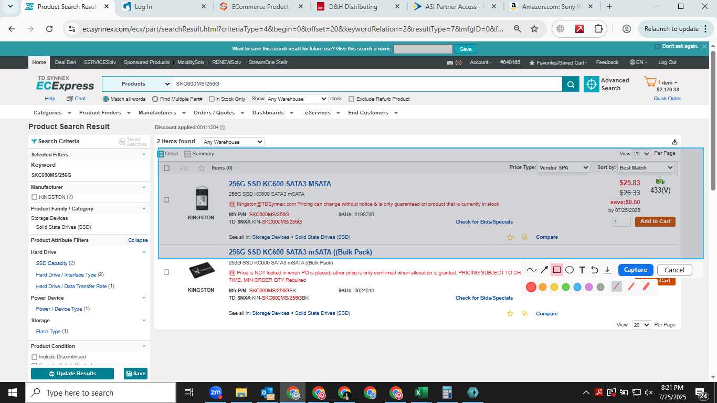Check the Don't ask again box
Image resolution: width=717 pixels, height=403 pixels.
[x=658, y=47]
